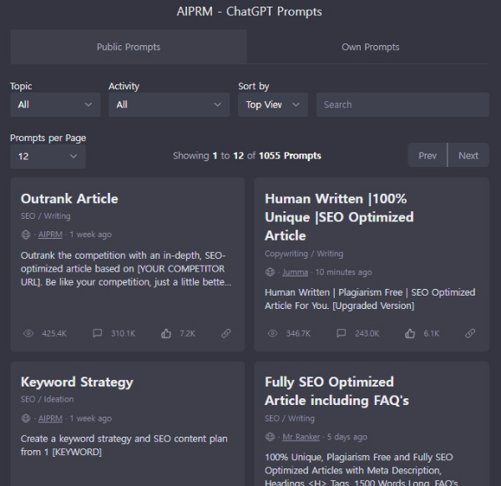This screenshot has width=501, height=486.
Task: Click the comments icon on Outrank Article card
Action: pyautogui.click(x=97, y=333)
